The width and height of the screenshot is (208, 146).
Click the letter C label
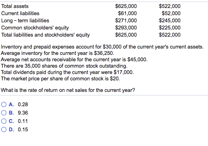pos(11,121)
